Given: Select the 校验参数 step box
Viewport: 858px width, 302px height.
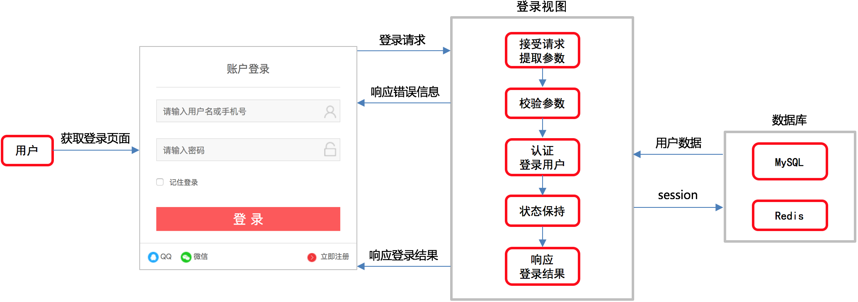Looking at the screenshot, I should (542, 103).
